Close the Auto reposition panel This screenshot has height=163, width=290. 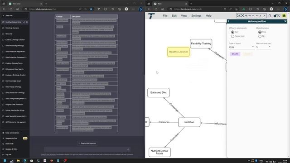[x=285, y=21]
